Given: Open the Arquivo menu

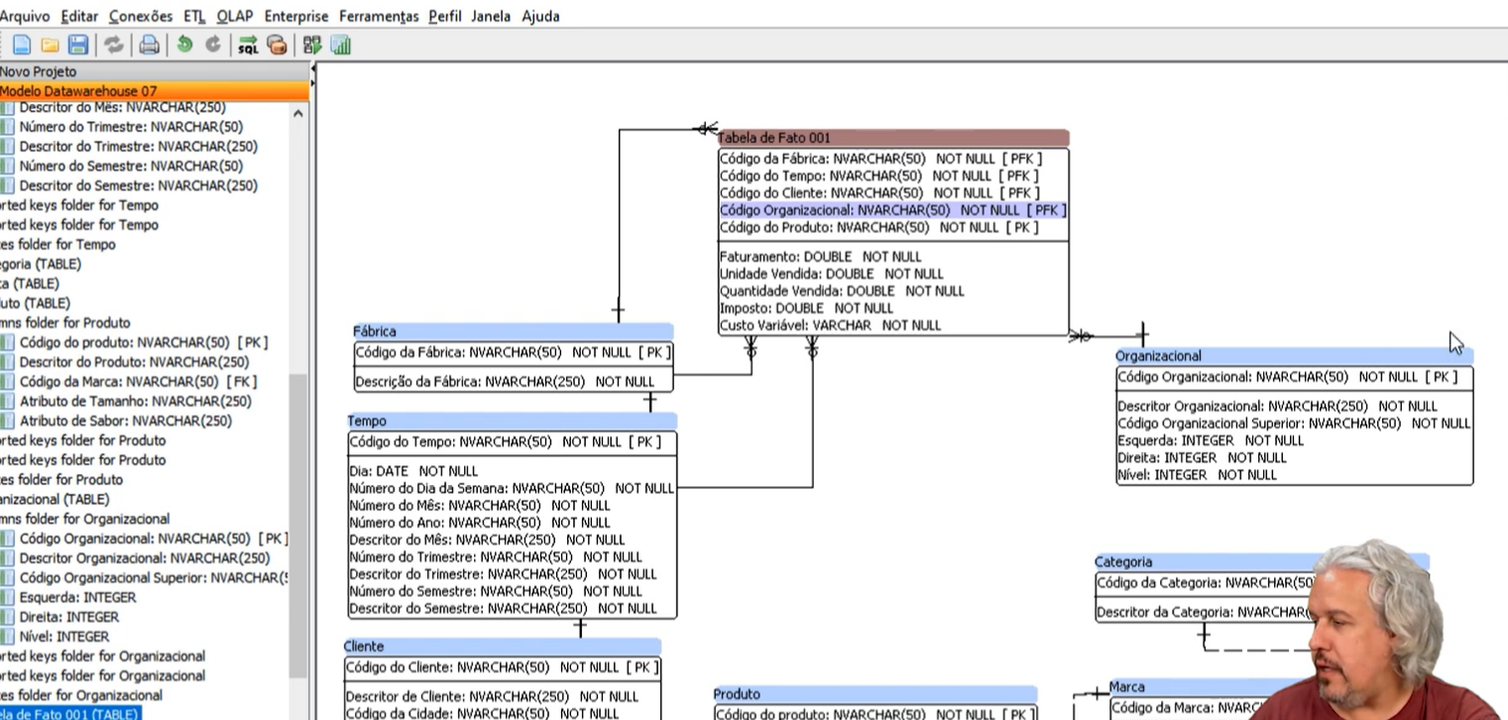Looking at the screenshot, I should 24,16.
